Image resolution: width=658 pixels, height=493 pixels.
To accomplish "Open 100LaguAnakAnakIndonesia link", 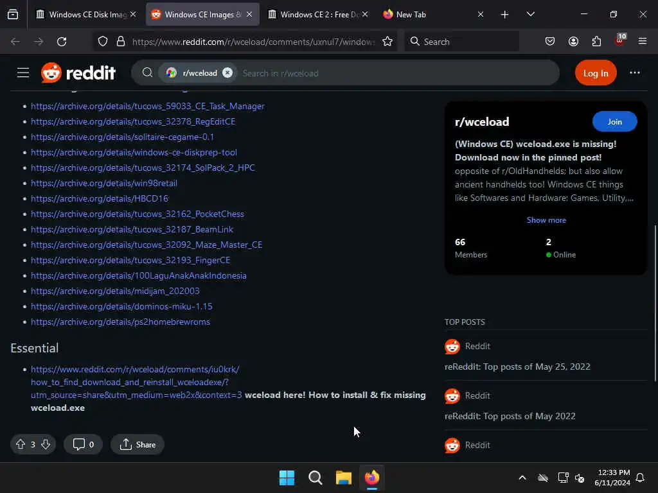I will (x=139, y=276).
